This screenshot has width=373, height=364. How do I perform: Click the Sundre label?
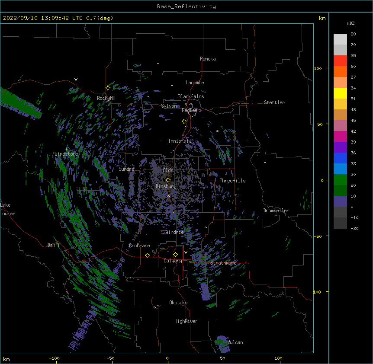tap(126, 169)
